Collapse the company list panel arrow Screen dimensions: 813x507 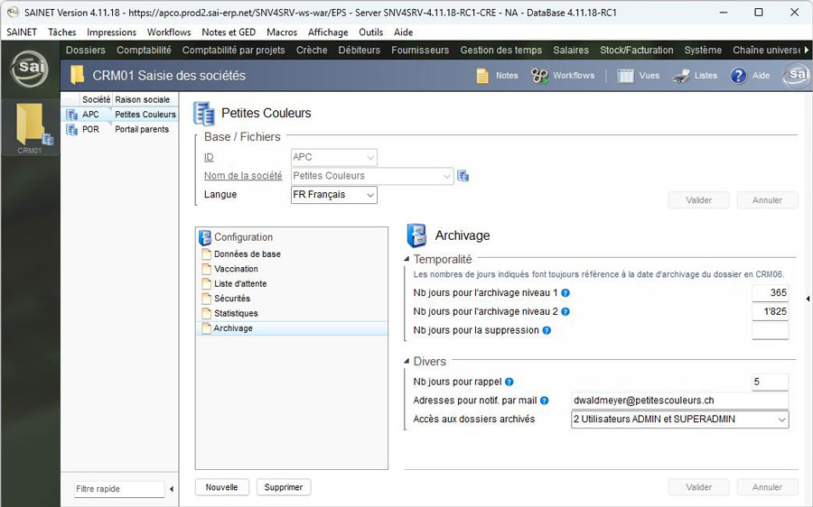click(171, 489)
